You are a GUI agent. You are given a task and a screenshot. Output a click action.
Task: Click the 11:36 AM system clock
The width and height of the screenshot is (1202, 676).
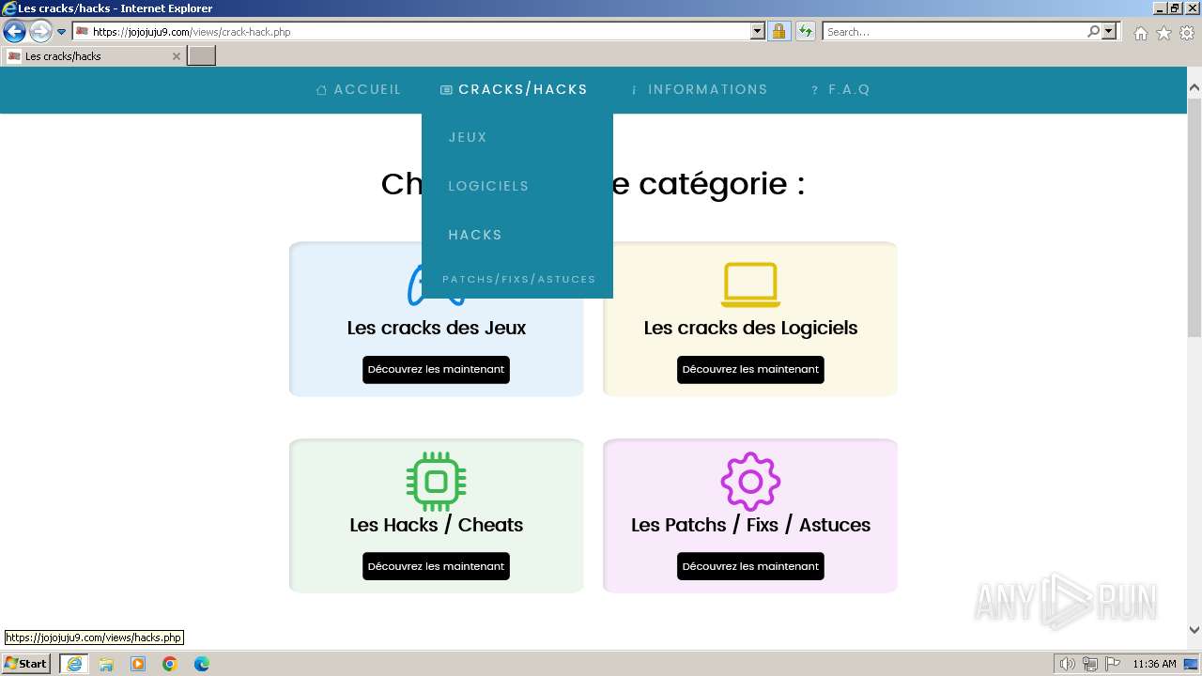coord(1154,664)
